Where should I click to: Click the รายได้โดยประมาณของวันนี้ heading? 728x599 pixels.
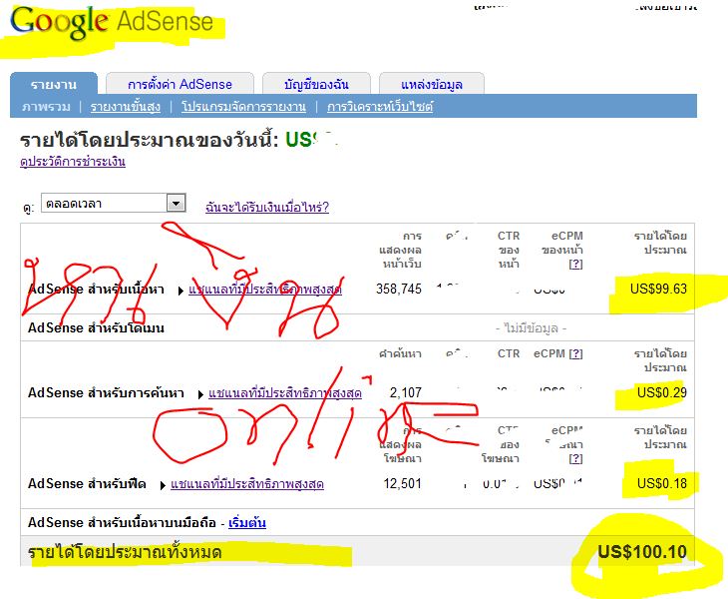tap(149, 140)
